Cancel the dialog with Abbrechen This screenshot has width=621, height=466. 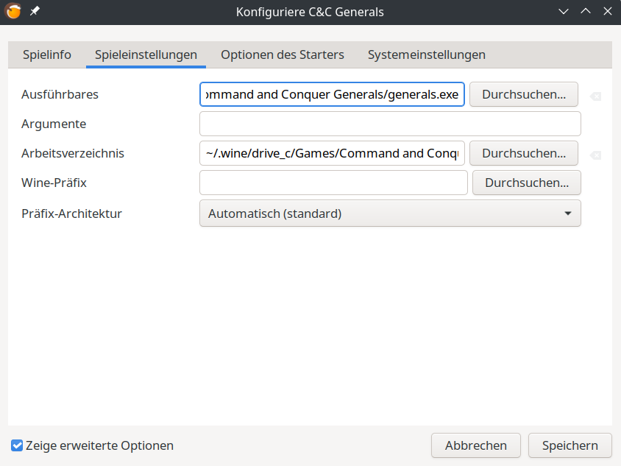pos(475,445)
